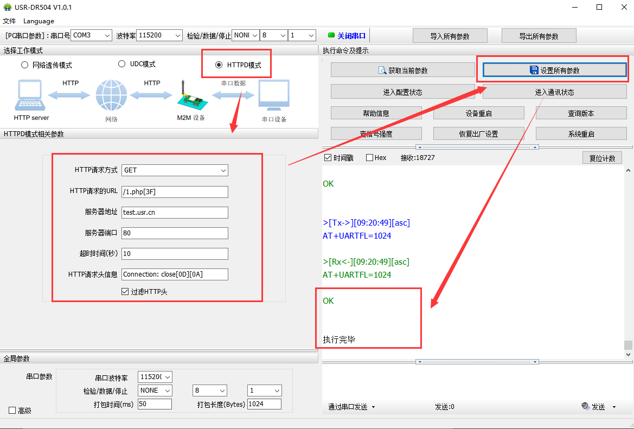The height and width of the screenshot is (429, 634).
Task: Click the save icon on 设置所有参数 button
Action: pos(534,71)
